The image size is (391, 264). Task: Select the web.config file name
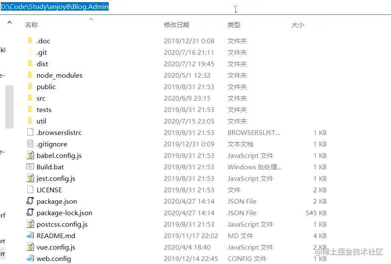click(x=54, y=258)
